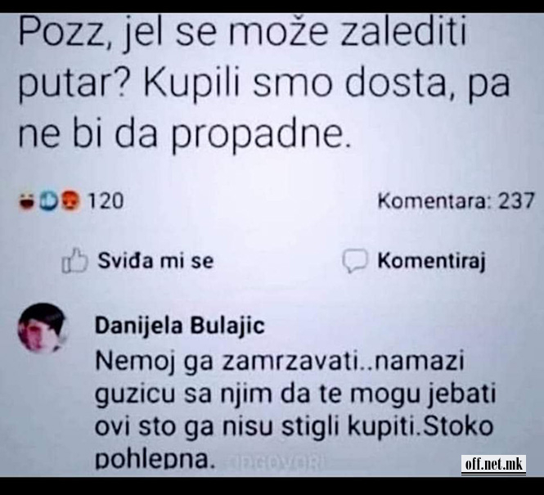
Task: Open the Danijela Bulajic name link
Action: click(x=180, y=326)
